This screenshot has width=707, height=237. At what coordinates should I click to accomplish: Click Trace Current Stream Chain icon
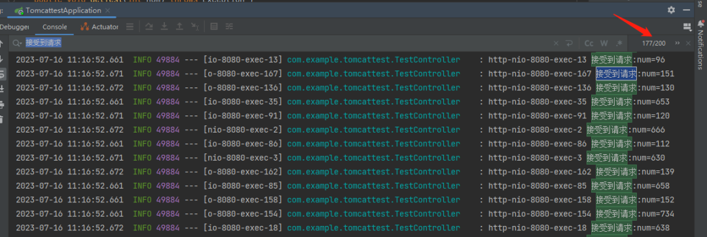pyautogui.click(x=230, y=27)
